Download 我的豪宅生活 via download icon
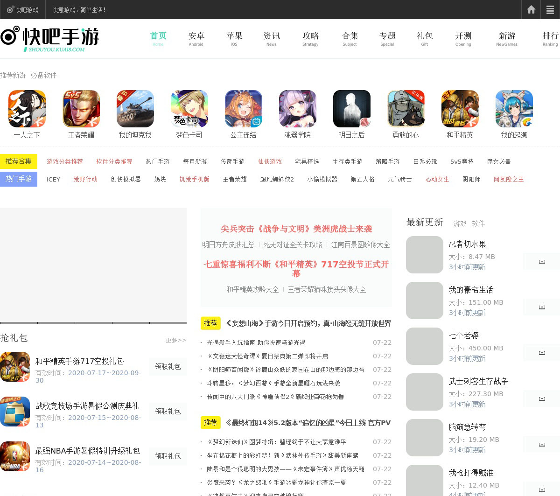 tap(542, 307)
